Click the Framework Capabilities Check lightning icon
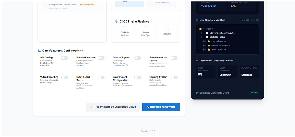The image size is (295, 137). click(x=197, y=61)
